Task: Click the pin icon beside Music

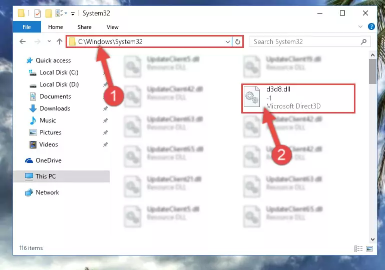Action: (x=105, y=120)
